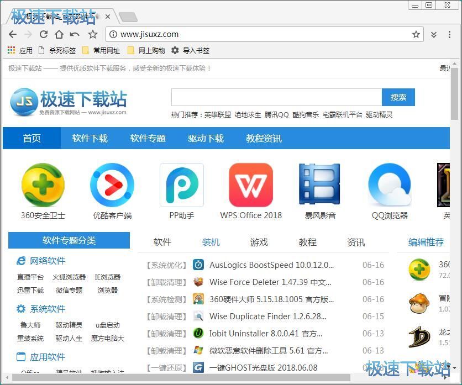Click the 360 icon in 编辑推荐

pos(419,269)
